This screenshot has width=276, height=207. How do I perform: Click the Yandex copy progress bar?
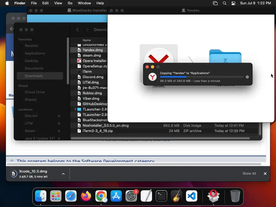[x=202, y=77]
